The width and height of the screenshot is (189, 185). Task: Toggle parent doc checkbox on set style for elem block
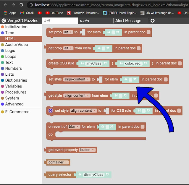pyautogui.click(x=166, y=79)
